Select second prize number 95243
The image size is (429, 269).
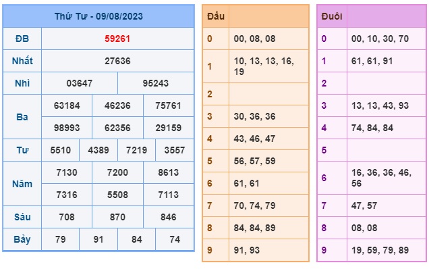coord(156,83)
